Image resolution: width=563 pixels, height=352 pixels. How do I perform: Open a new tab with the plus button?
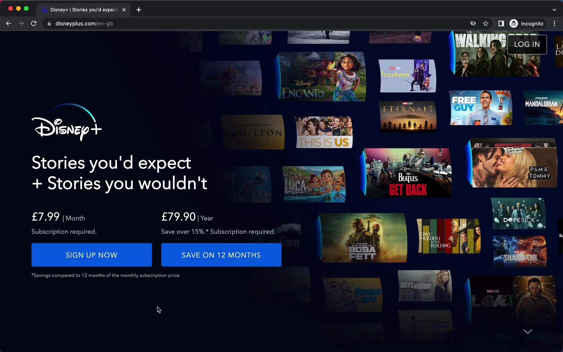139,10
